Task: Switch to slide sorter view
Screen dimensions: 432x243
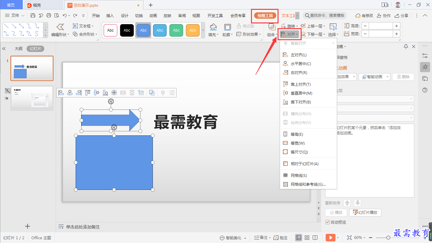Action: (307, 238)
